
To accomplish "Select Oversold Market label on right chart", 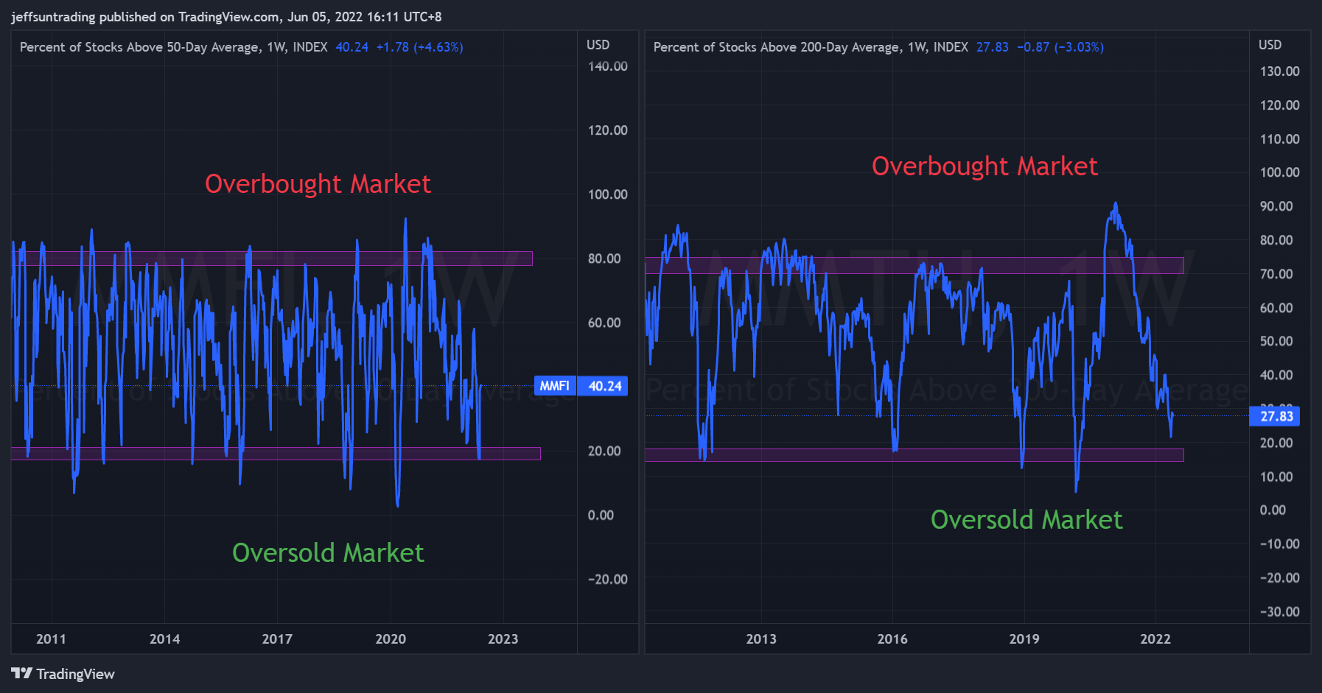I will pos(1027,520).
